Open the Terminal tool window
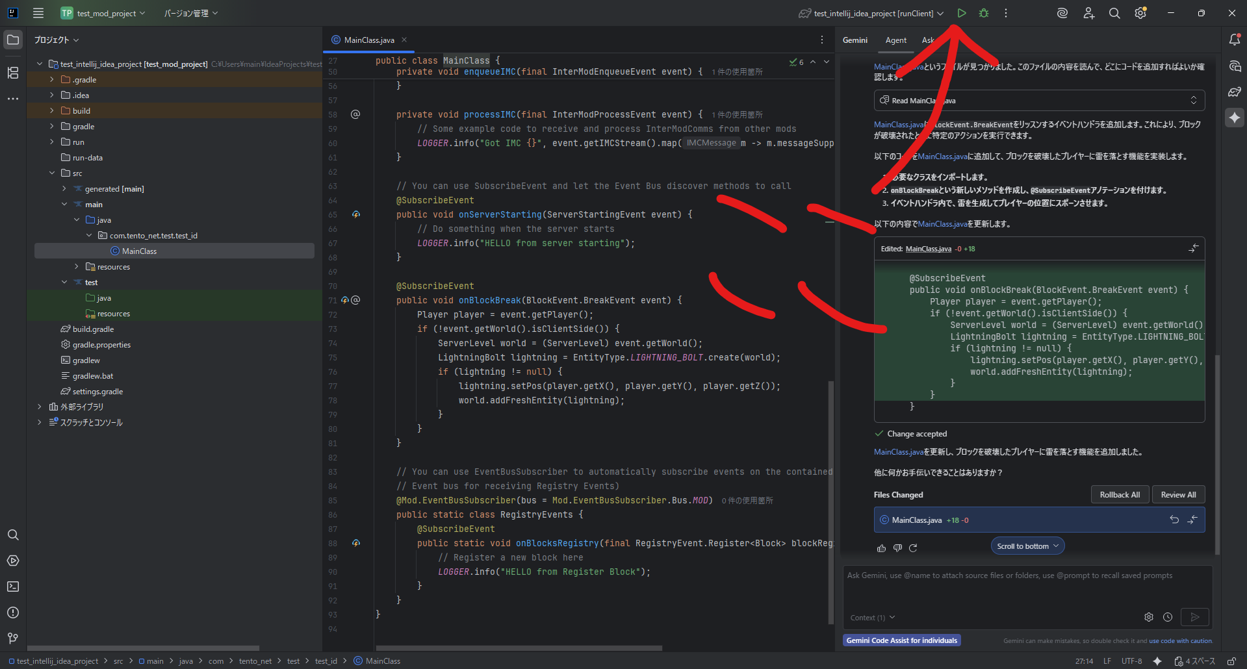 (13, 587)
